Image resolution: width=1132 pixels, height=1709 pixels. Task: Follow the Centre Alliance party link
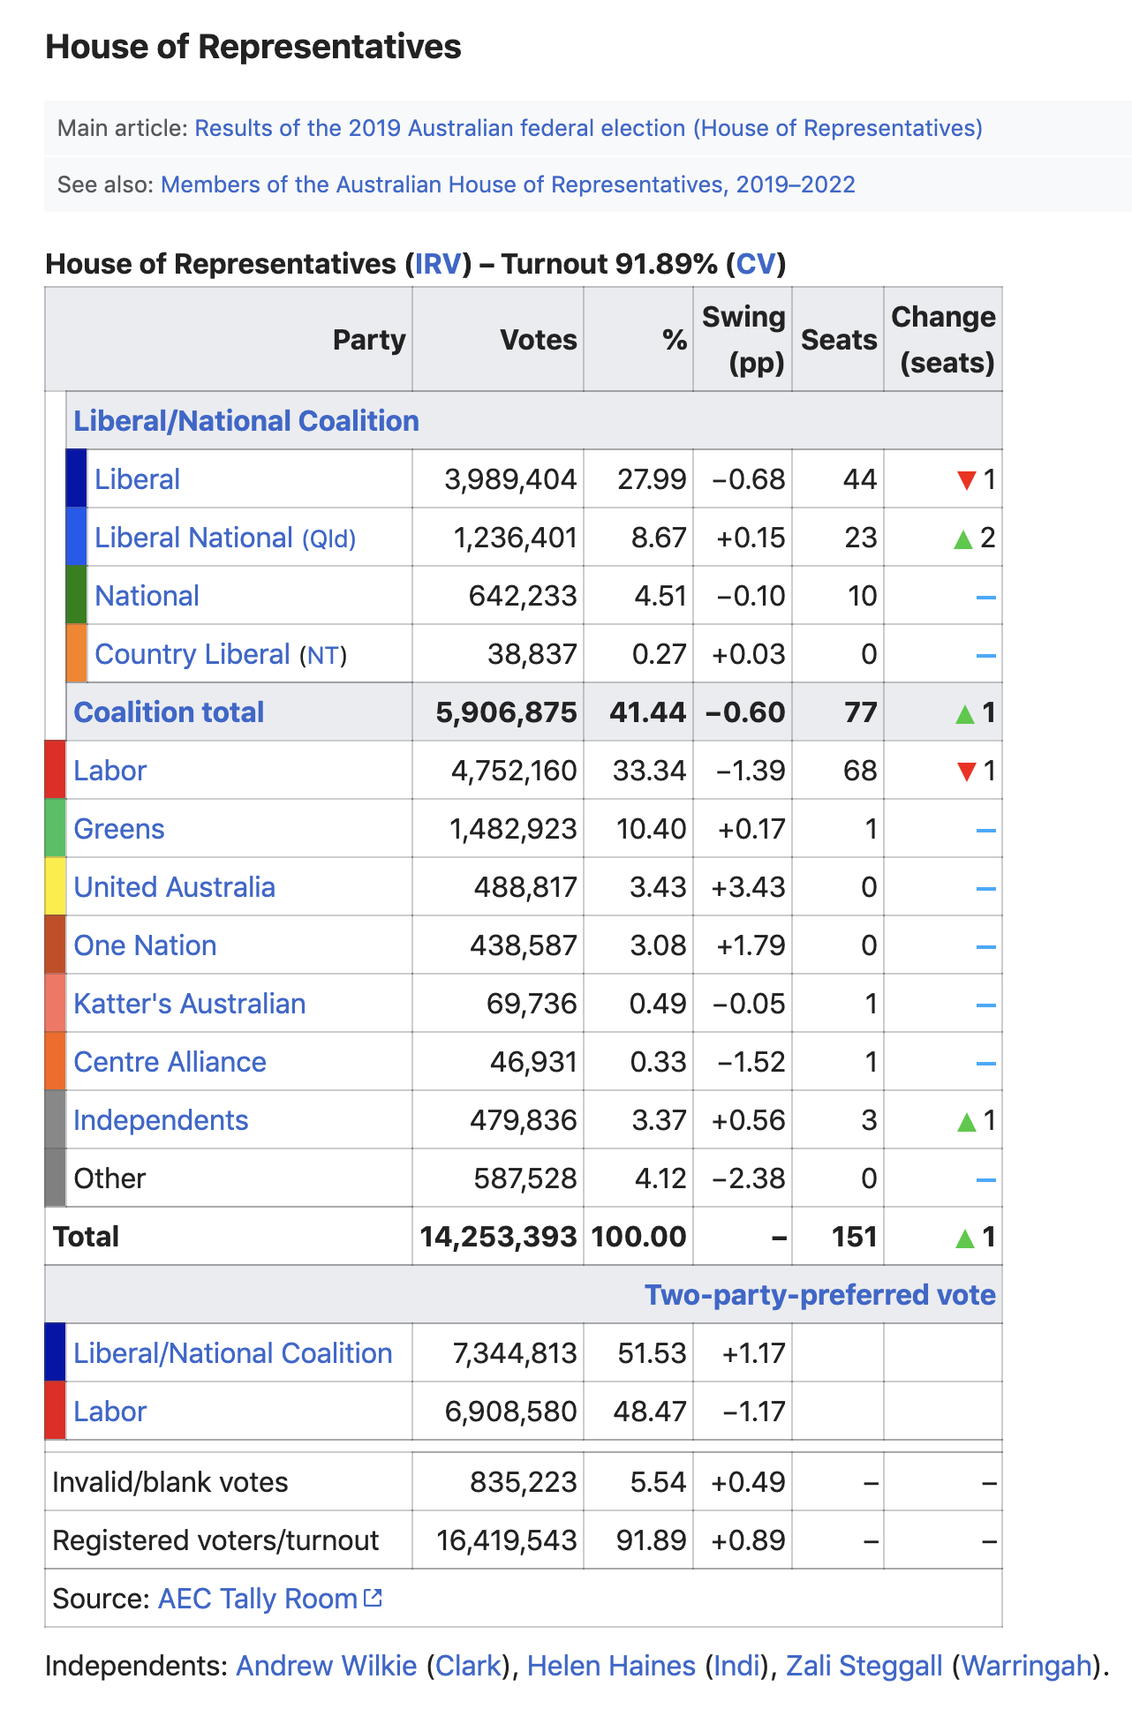[x=170, y=1062]
